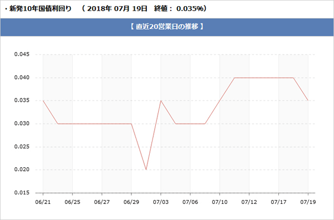
Task: Click the 07/06 x-axis date label
Action: [190, 202]
